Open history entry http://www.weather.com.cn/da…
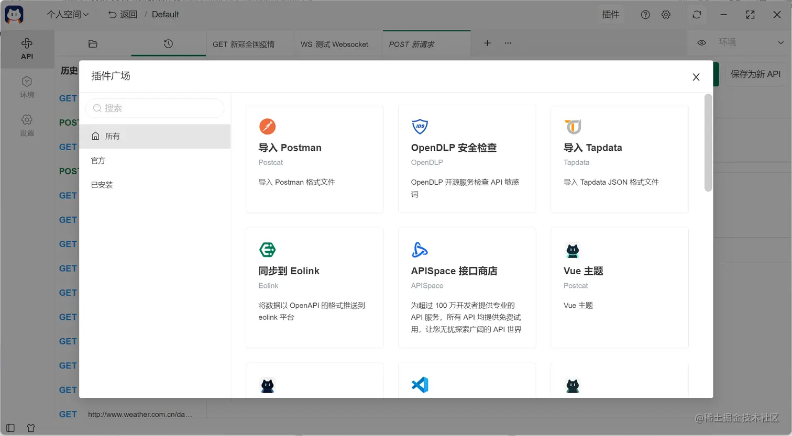This screenshot has width=792, height=436. pos(140,414)
